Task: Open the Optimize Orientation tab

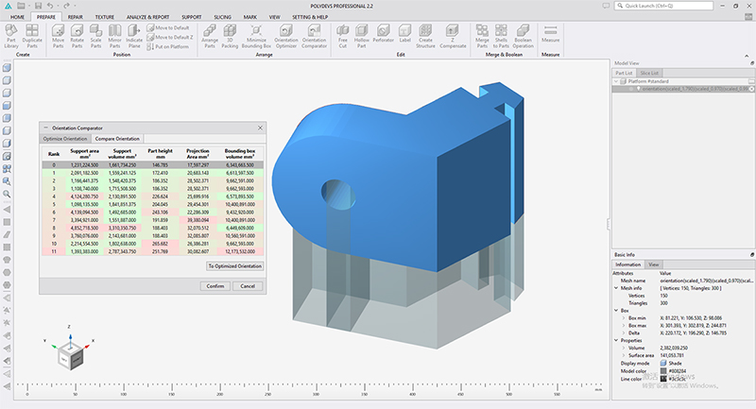Action: 65,139
